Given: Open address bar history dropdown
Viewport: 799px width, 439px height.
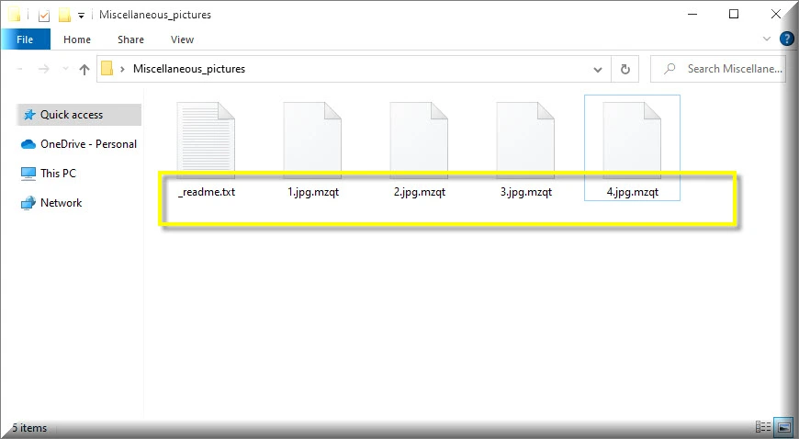Looking at the screenshot, I should 598,70.
